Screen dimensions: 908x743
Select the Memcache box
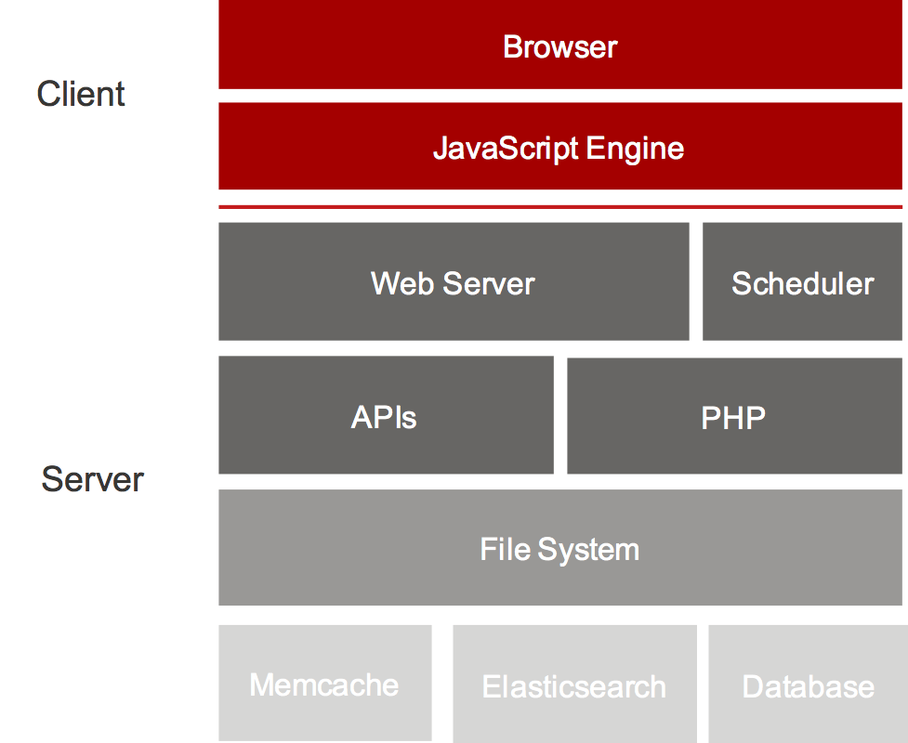click(325, 683)
